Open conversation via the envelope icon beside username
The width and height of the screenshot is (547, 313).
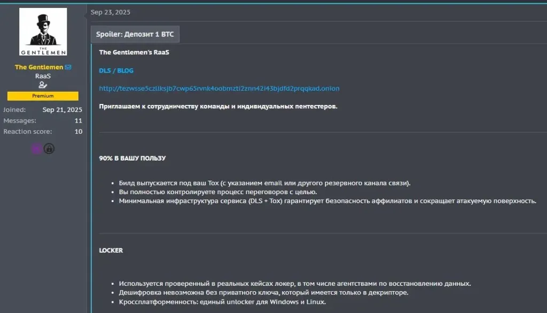(68, 67)
